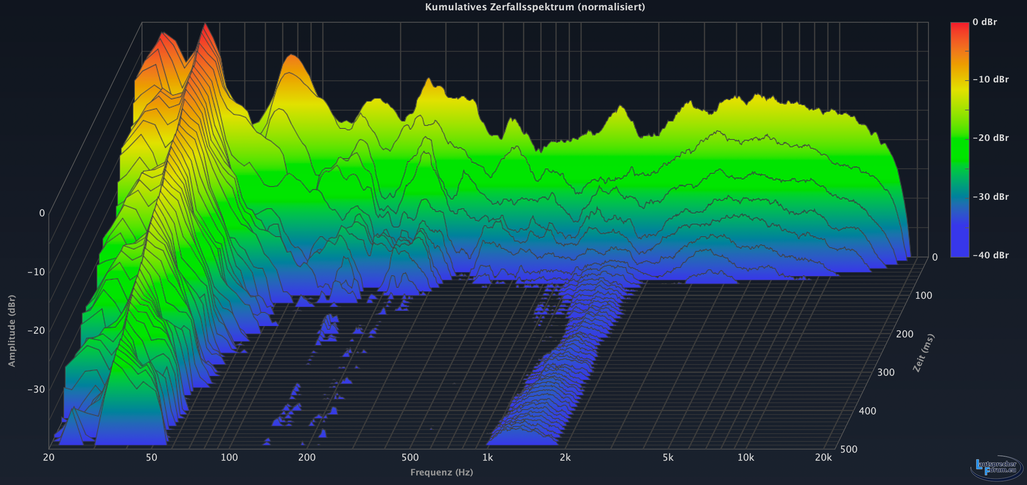Click the chart title Kumulatives Zerfallsspektrum

point(534,7)
